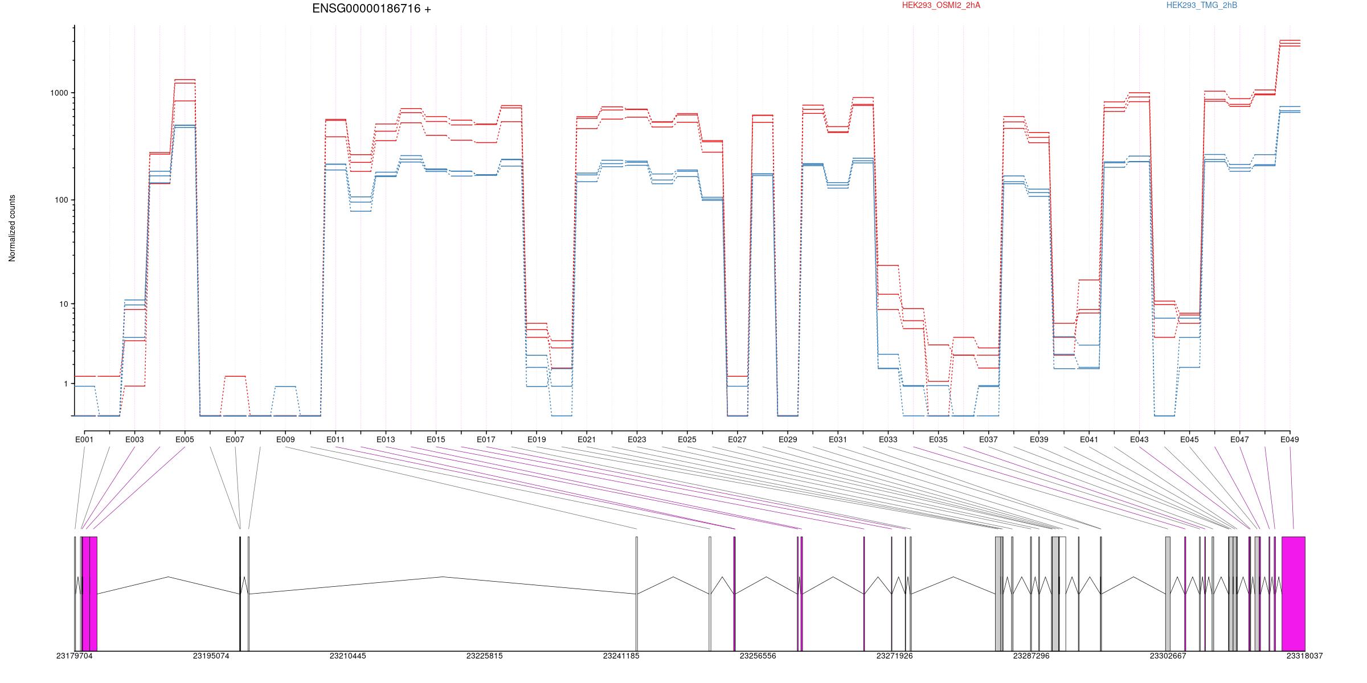This screenshot has height=683, width=1367.
Task: Select the HEK293_OSMI2_2hA legend label
Action: [941, 5]
